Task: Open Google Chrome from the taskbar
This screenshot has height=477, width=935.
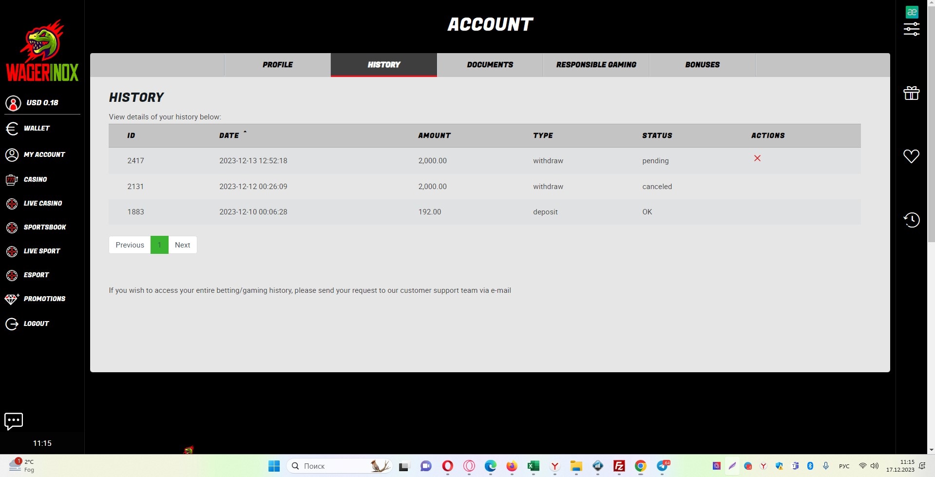Action: 640,466
